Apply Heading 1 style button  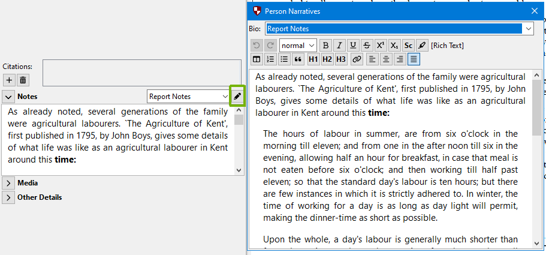pos(313,59)
